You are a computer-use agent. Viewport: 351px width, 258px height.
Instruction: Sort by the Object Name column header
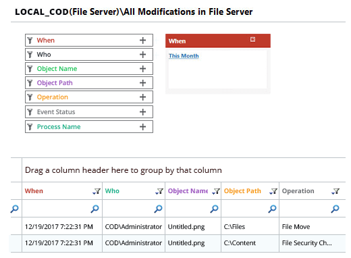click(188, 191)
